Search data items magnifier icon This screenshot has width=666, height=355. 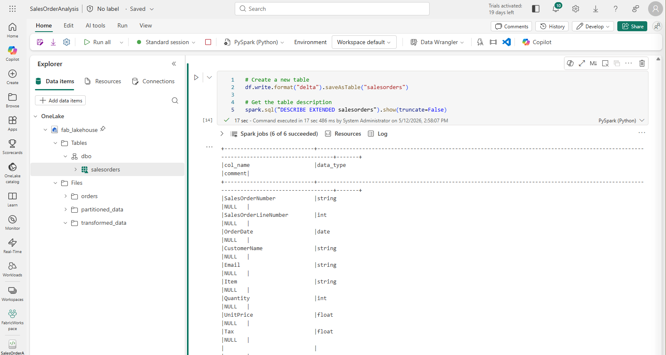(175, 100)
